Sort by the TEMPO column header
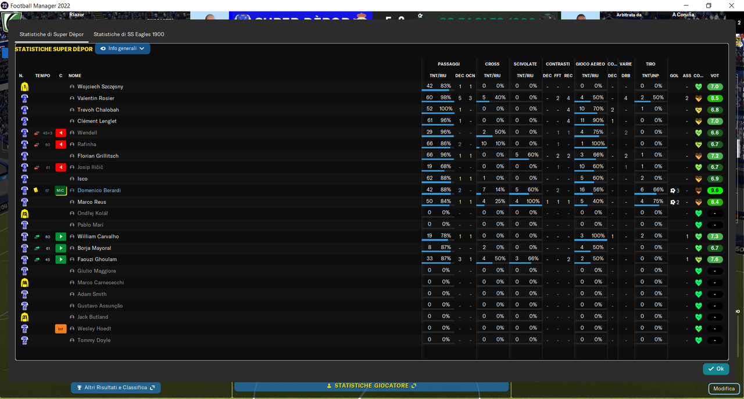The width and height of the screenshot is (744, 399). pyautogui.click(x=42, y=76)
